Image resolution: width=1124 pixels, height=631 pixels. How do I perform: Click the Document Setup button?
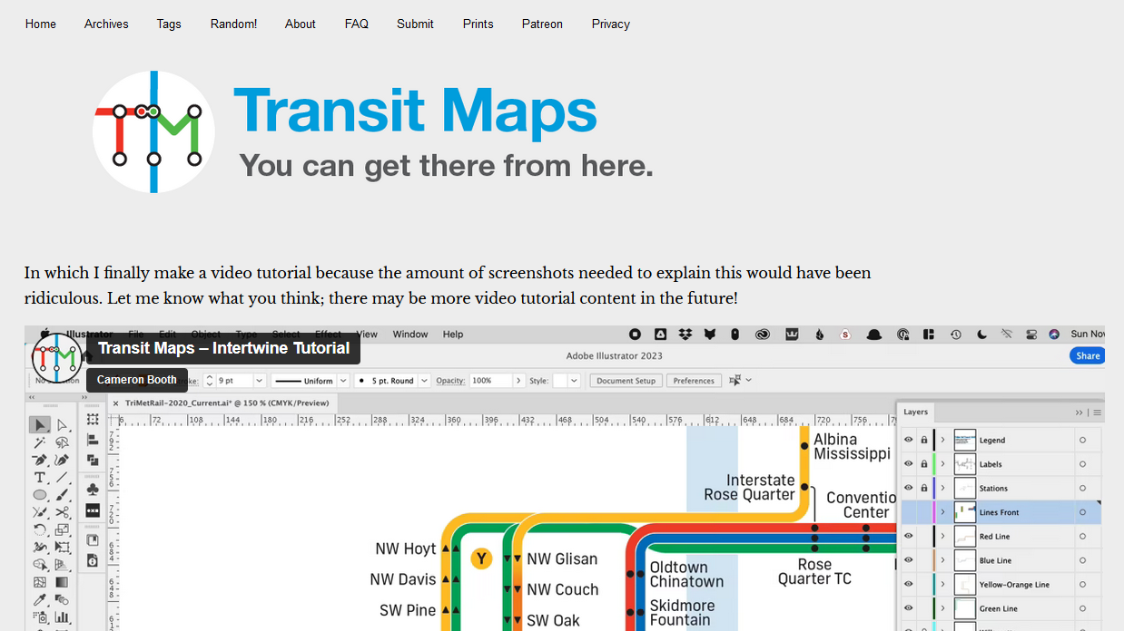tap(626, 381)
